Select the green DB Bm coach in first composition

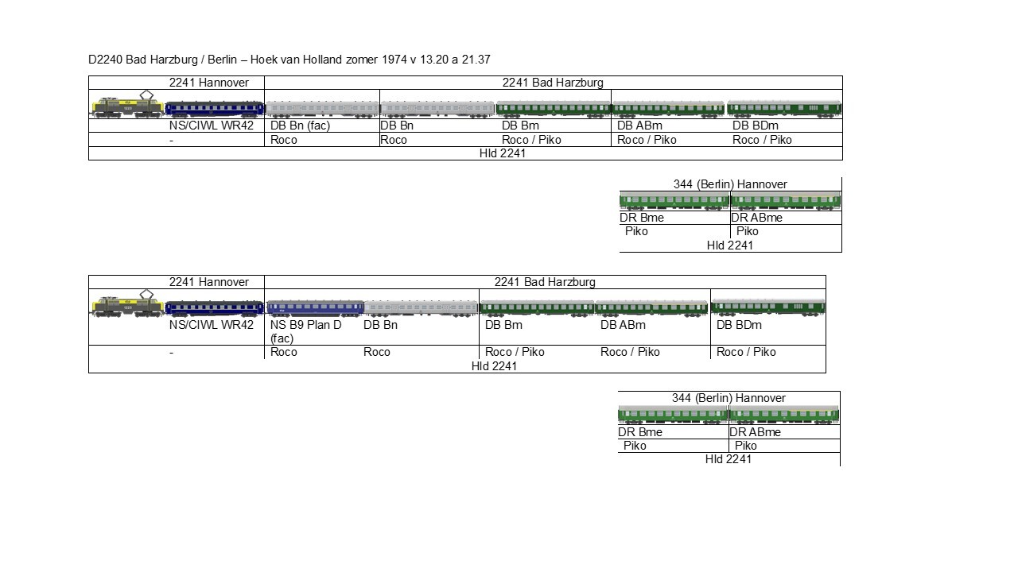tap(553, 109)
